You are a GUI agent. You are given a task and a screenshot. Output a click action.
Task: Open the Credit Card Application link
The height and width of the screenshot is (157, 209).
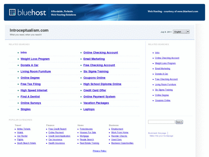[59, 136]
